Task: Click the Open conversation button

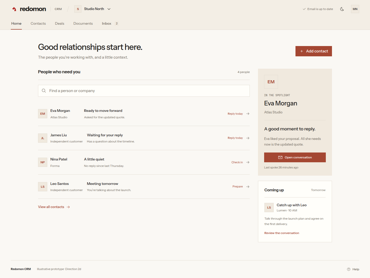Action: 295,157
